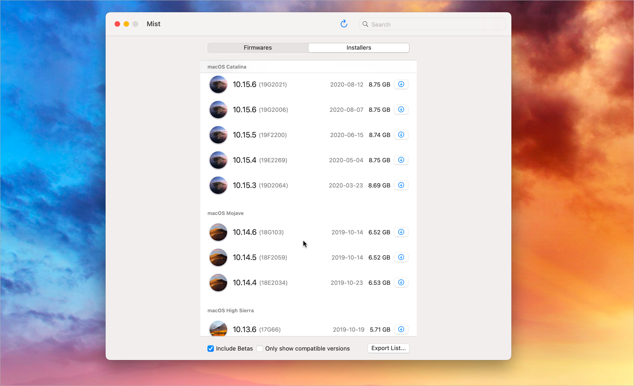Click Catalina icon for 10.15.4 row

click(218, 160)
